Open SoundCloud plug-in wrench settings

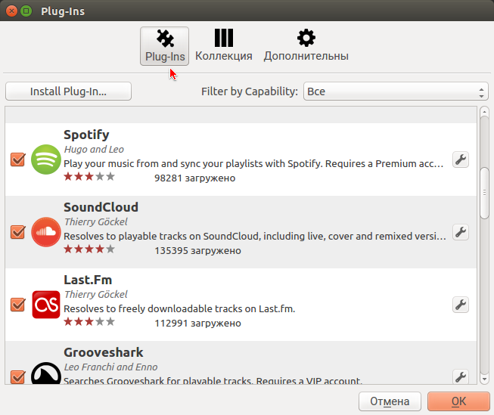461,232
